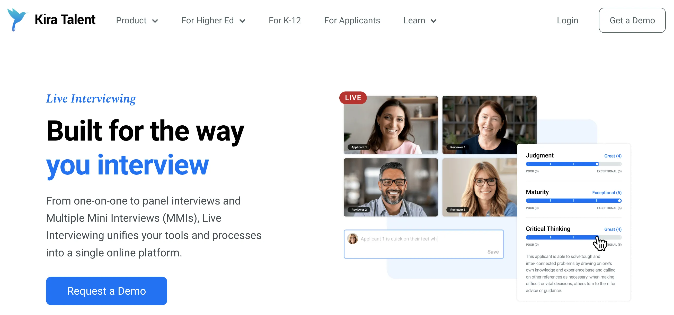Screen dimensions: 674x315
Task: Expand the For Higher Ed dropdown
Action: pos(213,20)
